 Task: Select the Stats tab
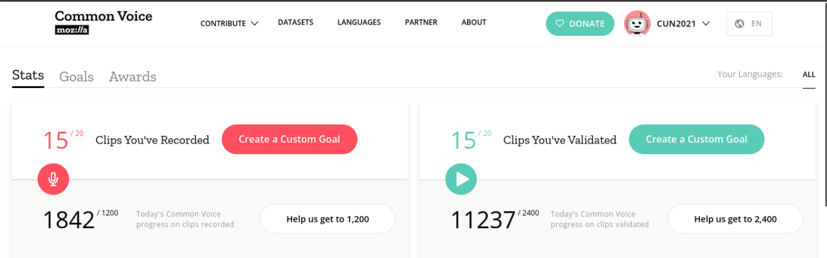pyautogui.click(x=28, y=76)
